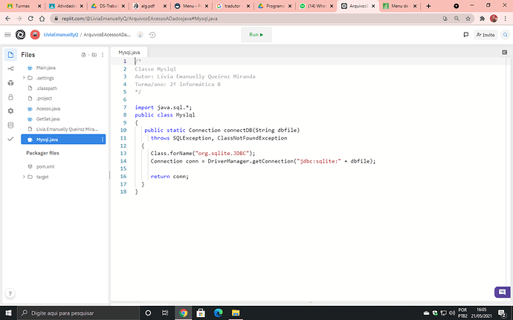Open the purple chat widget icon
Viewport: 513px width, 320px height.
[502, 293]
